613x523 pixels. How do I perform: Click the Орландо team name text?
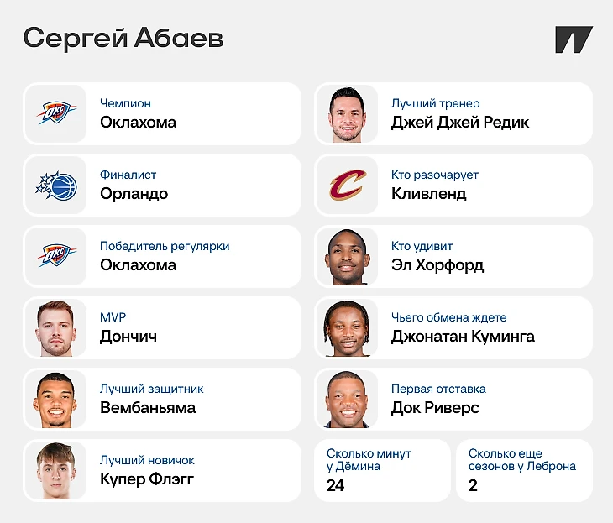click(x=134, y=194)
